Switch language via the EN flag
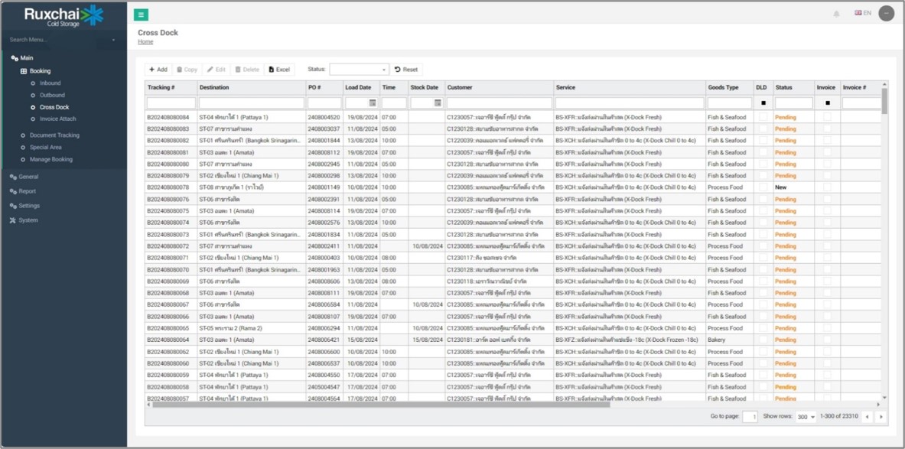 coord(863,13)
